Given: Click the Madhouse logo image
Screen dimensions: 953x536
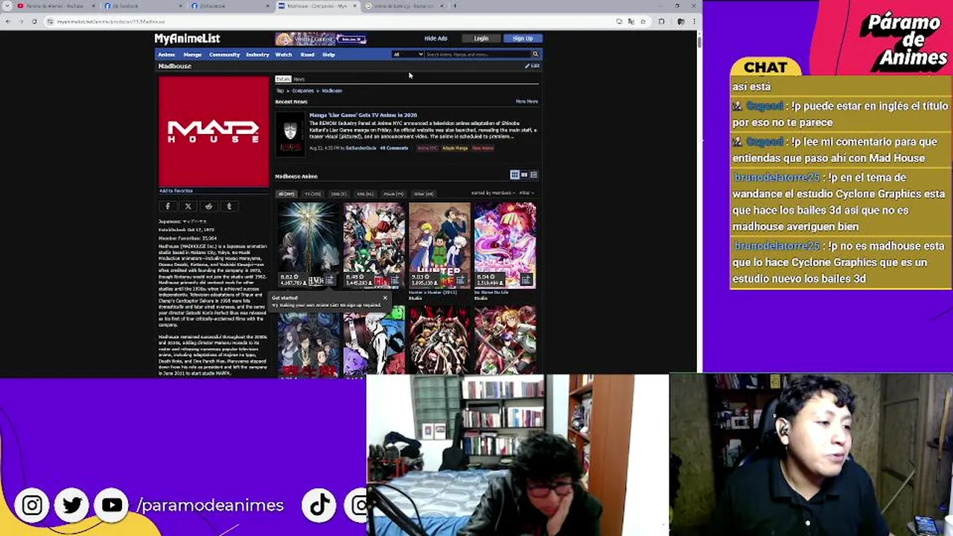Looking at the screenshot, I should [x=214, y=131].
